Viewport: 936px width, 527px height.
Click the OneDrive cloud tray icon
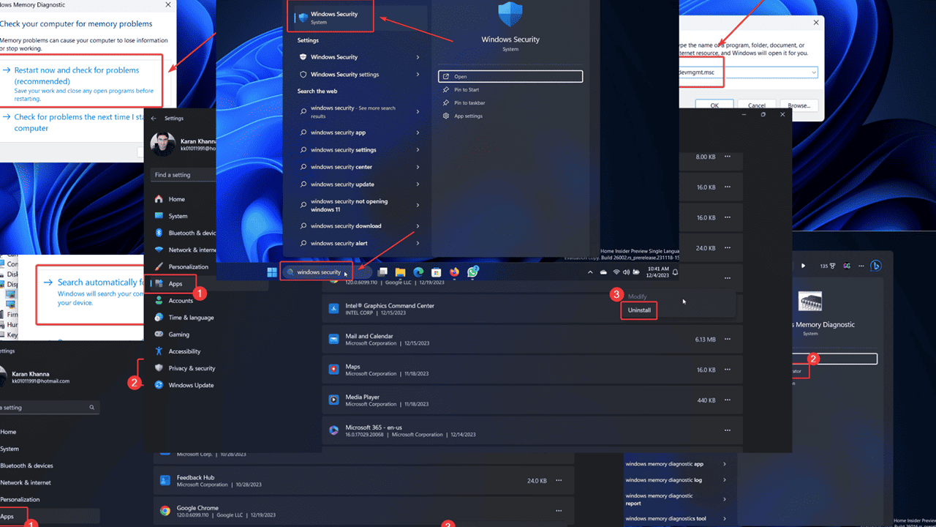point(603,272)
